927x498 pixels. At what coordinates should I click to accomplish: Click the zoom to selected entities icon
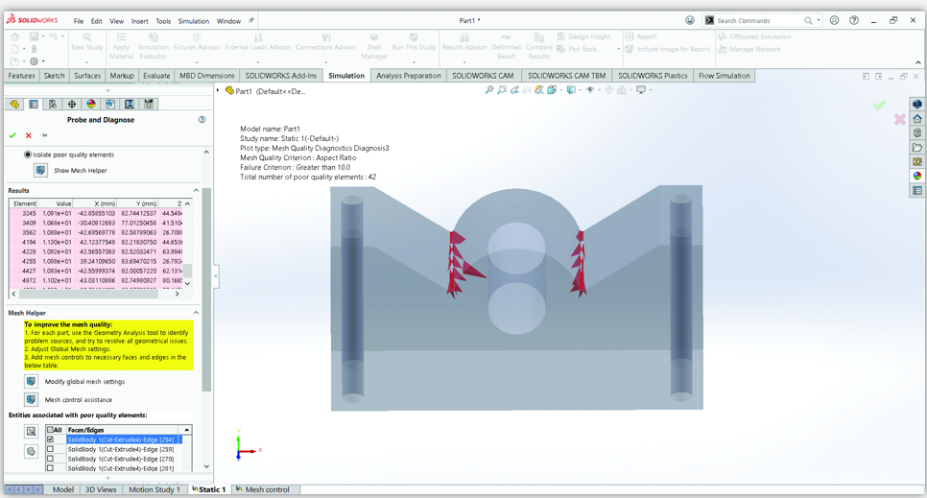coord(32,431)
